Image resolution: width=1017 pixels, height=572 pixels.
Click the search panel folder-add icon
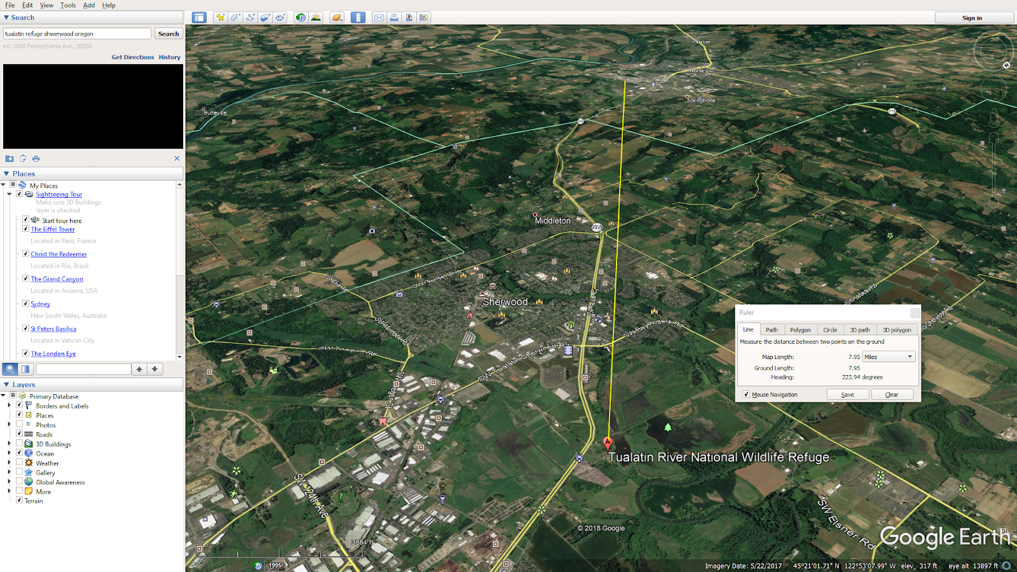[10, 158]
